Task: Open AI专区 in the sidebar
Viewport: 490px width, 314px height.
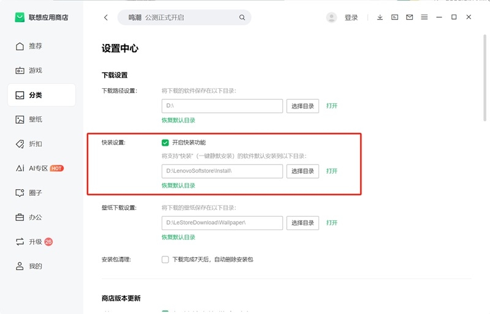Action: pyautogui.click(x=41, y=168)
